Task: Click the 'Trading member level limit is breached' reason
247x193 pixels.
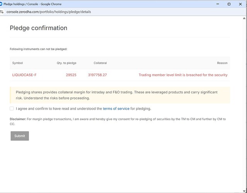Action: point(183,75)
